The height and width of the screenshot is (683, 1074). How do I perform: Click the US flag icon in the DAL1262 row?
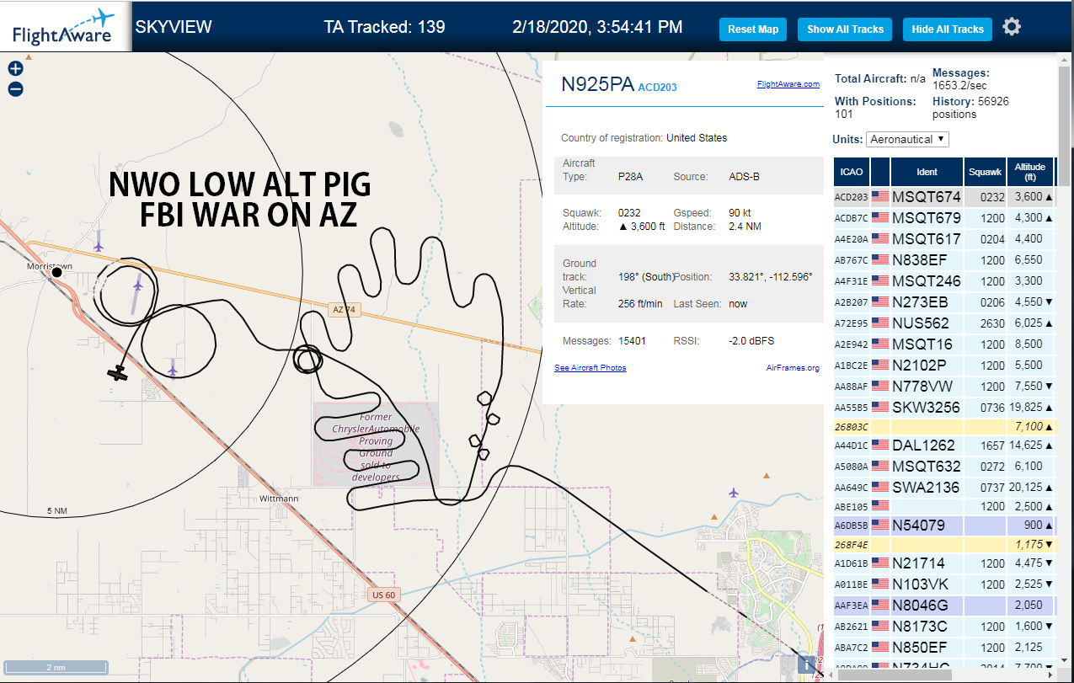[x=880, y=446]
